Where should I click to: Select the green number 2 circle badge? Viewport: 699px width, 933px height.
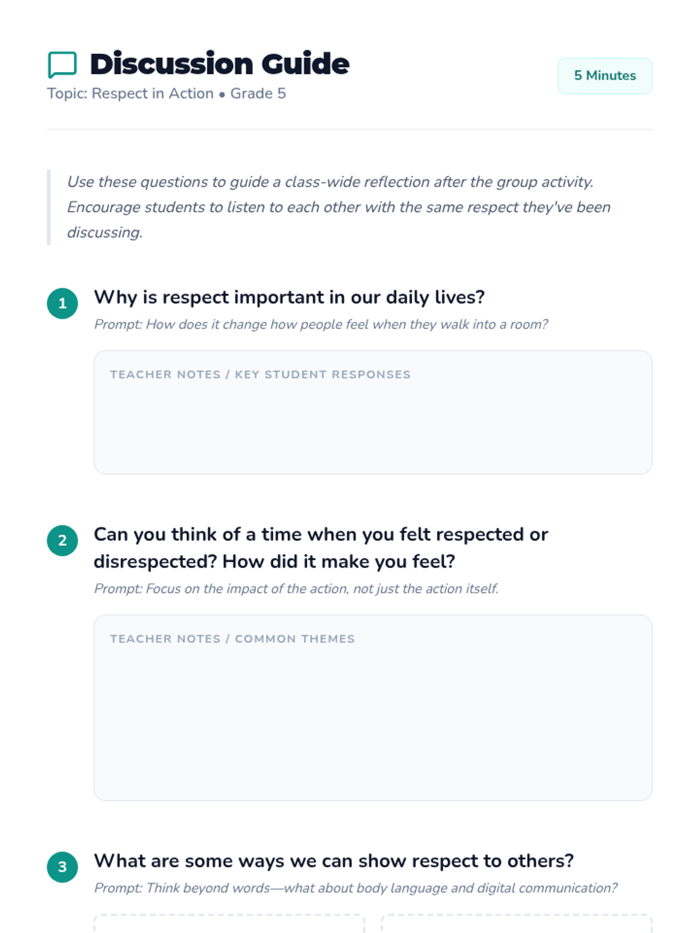pos(62,541)
